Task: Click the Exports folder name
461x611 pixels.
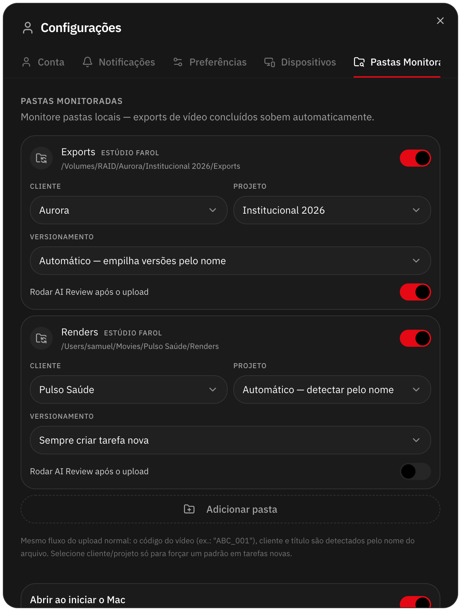Action: pyautogui.click(x=78, y=152)
